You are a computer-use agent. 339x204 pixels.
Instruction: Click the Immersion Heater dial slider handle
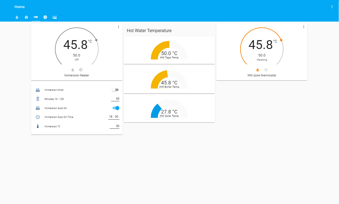pyautogui.click(x=96, y=40)
